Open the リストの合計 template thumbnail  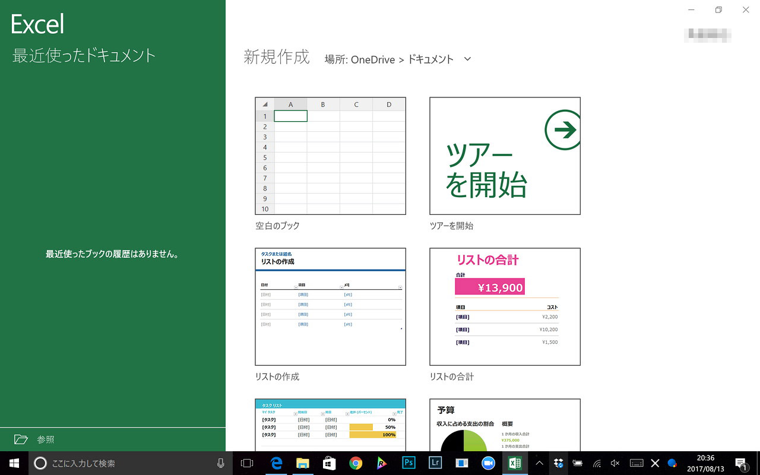(x=505, y=306)
